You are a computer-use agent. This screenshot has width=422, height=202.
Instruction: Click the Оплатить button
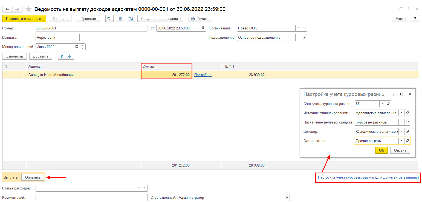tap(33, 177)
